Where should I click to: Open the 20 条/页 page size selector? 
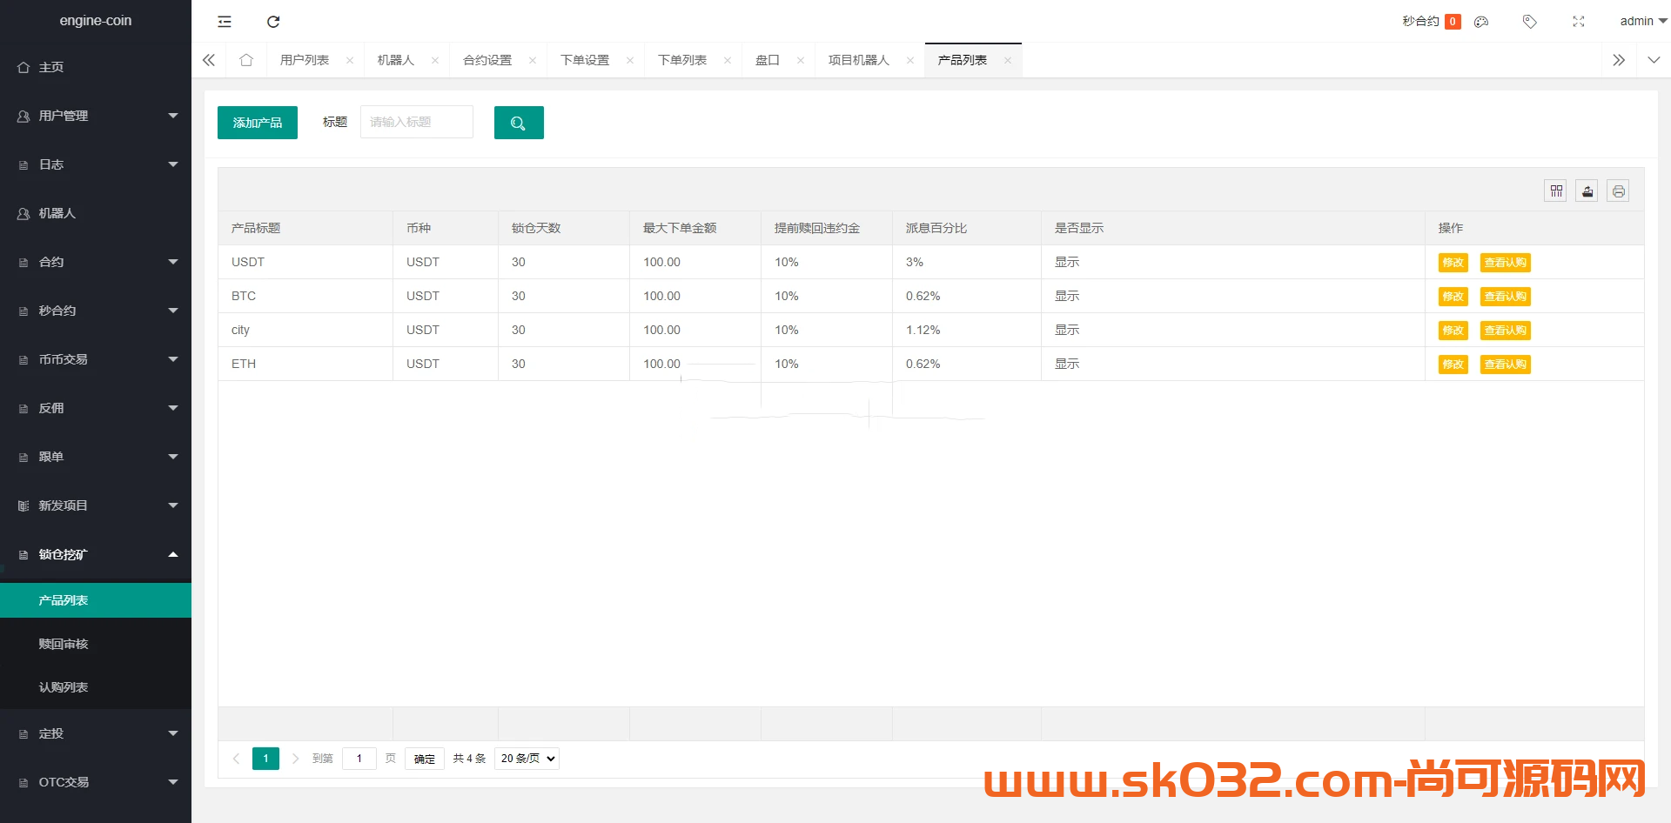click(527, 759)
